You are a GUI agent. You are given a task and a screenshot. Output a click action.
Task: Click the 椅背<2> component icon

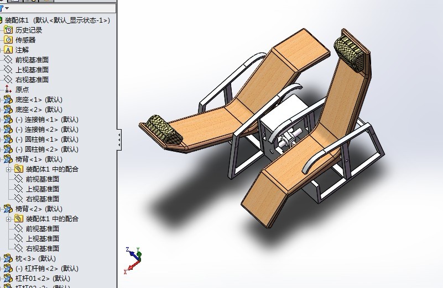click(x=8, y=209)
